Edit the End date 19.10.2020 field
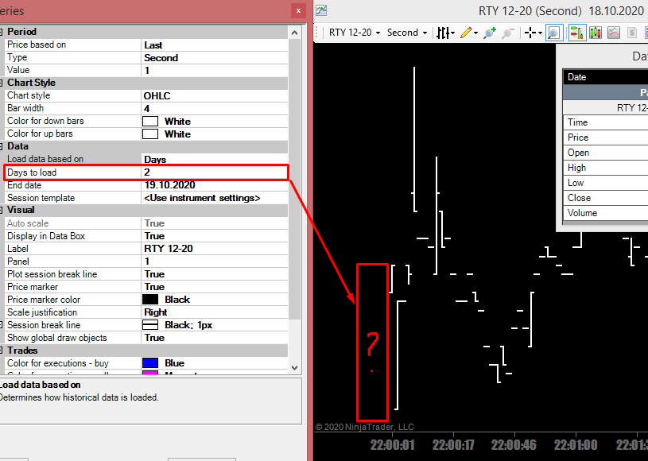The height and width of the screenshot is (461, 648). [x=215, y=185]
